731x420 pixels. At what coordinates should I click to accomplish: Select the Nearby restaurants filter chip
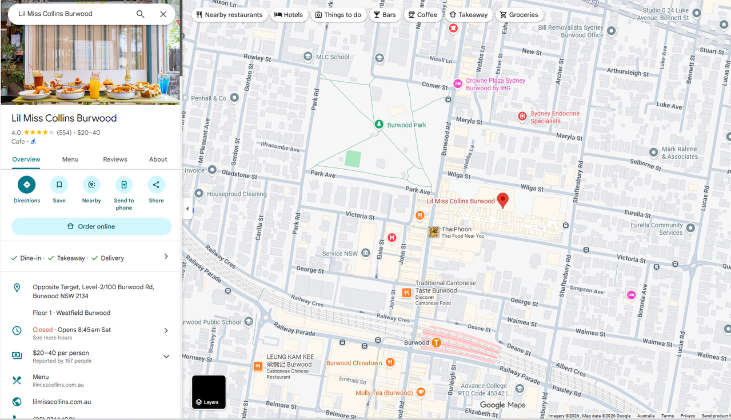[x=229, y=15]
